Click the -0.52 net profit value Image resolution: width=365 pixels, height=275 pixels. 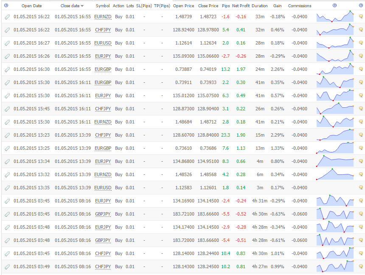tap(241, 214)
